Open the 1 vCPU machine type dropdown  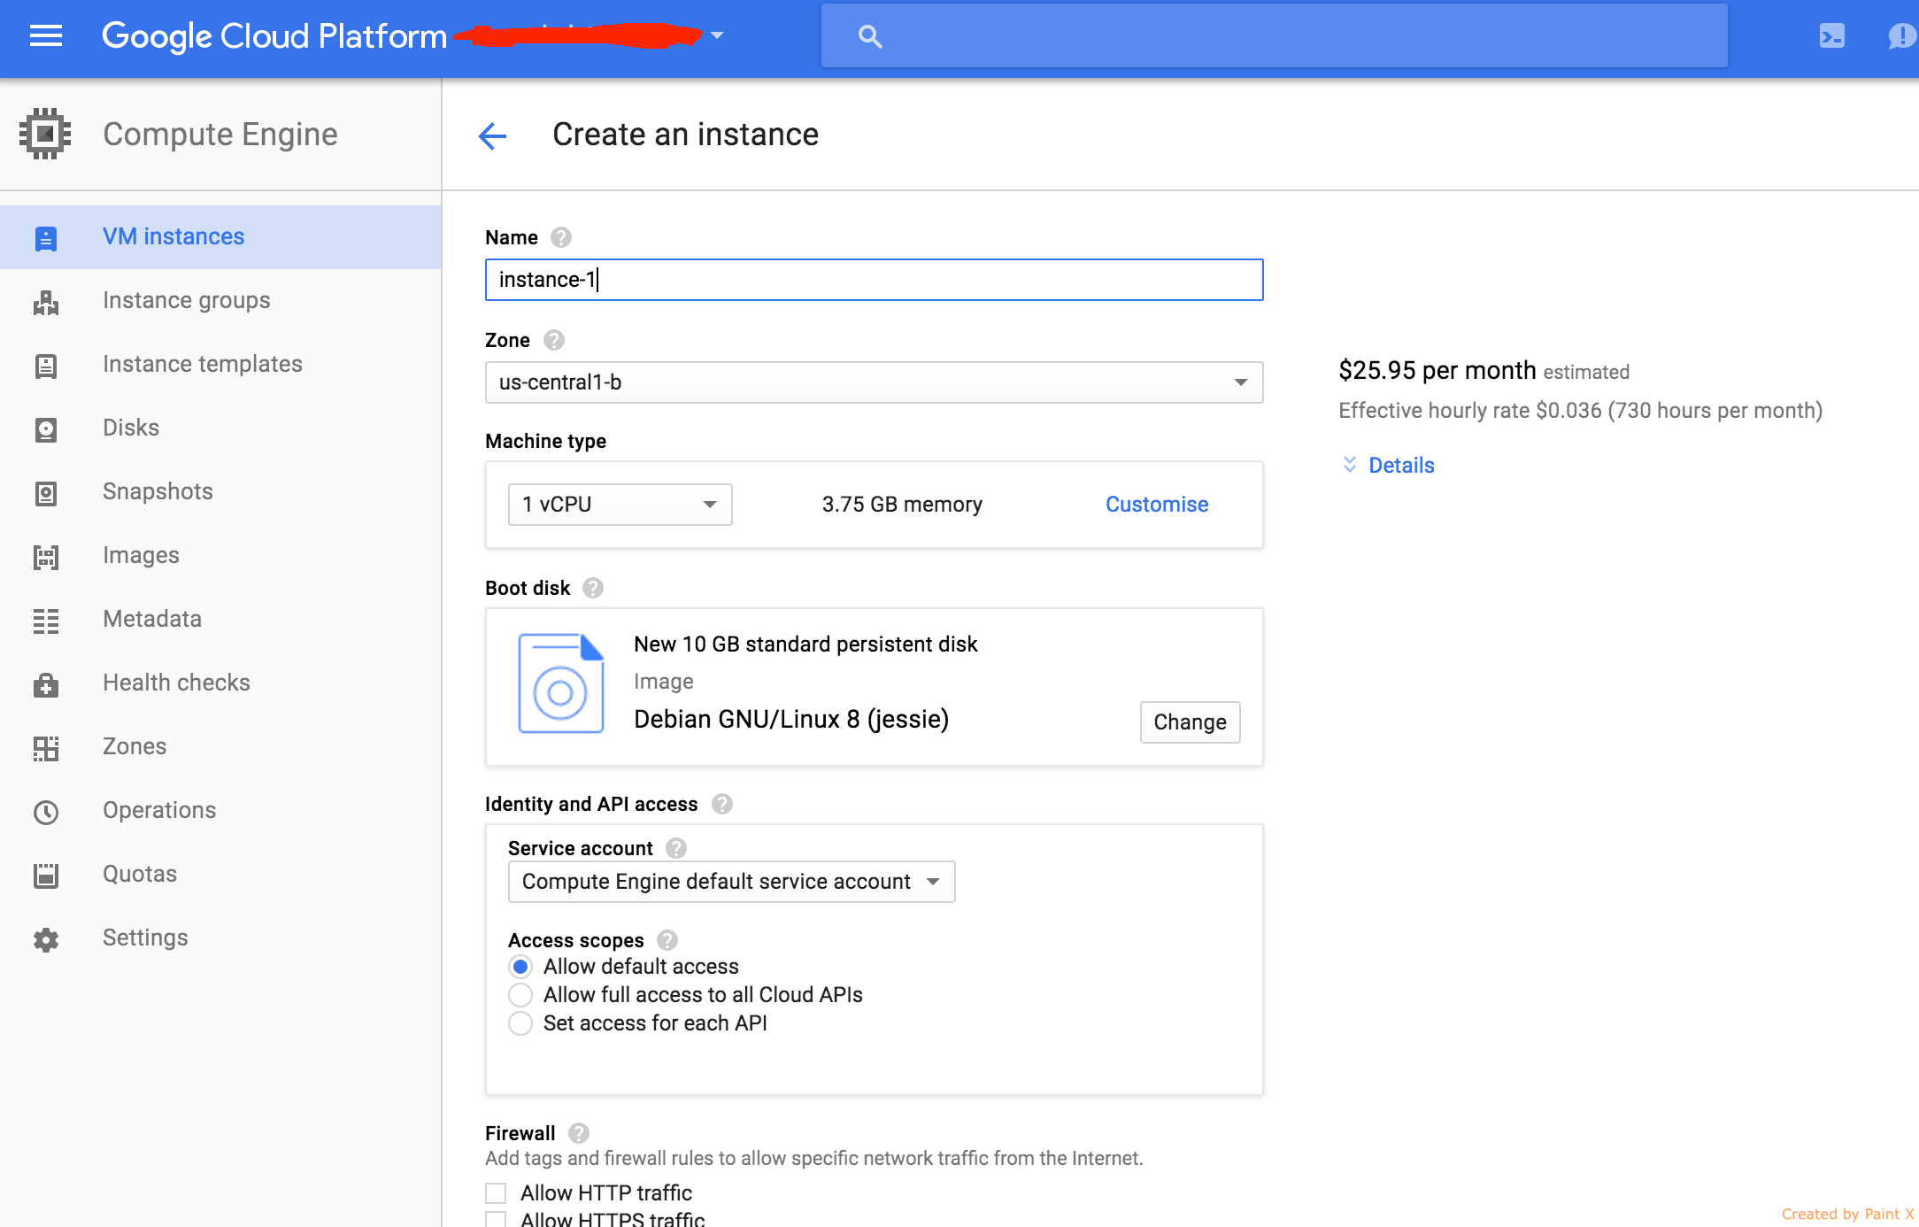(x=620, y=505)
